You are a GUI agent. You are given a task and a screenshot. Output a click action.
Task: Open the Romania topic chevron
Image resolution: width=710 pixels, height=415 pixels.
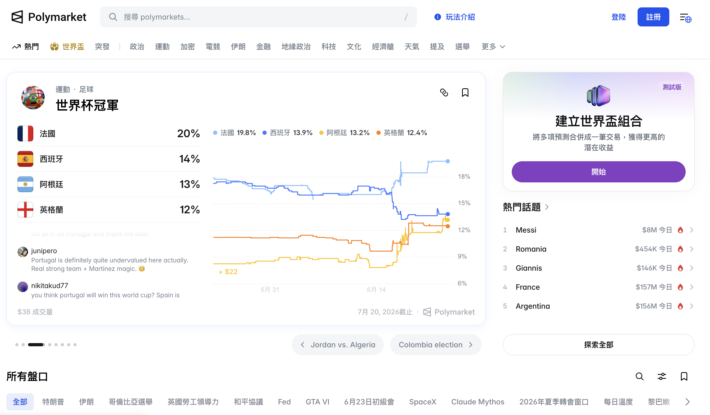point(692,249)
